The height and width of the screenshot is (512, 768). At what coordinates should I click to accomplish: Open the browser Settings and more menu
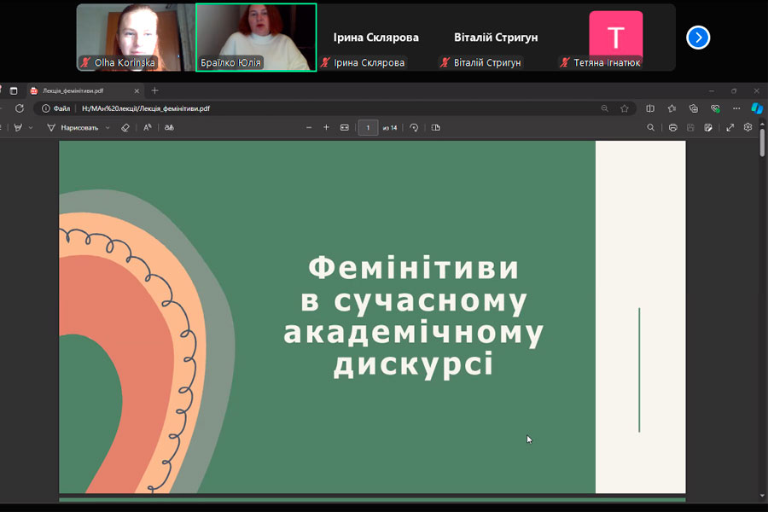tap(736, 108)
